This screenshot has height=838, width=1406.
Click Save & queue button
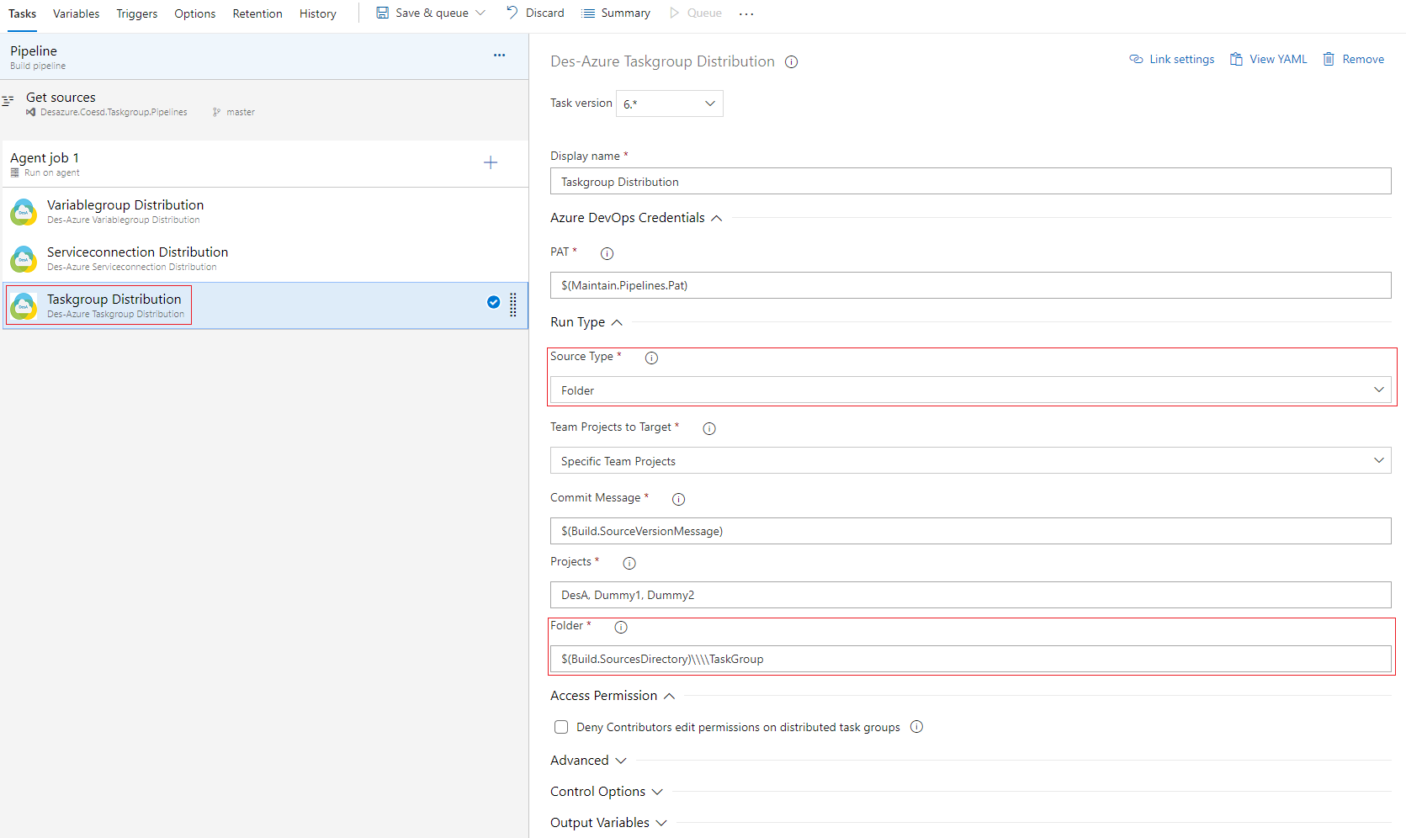tap(431, 13)
